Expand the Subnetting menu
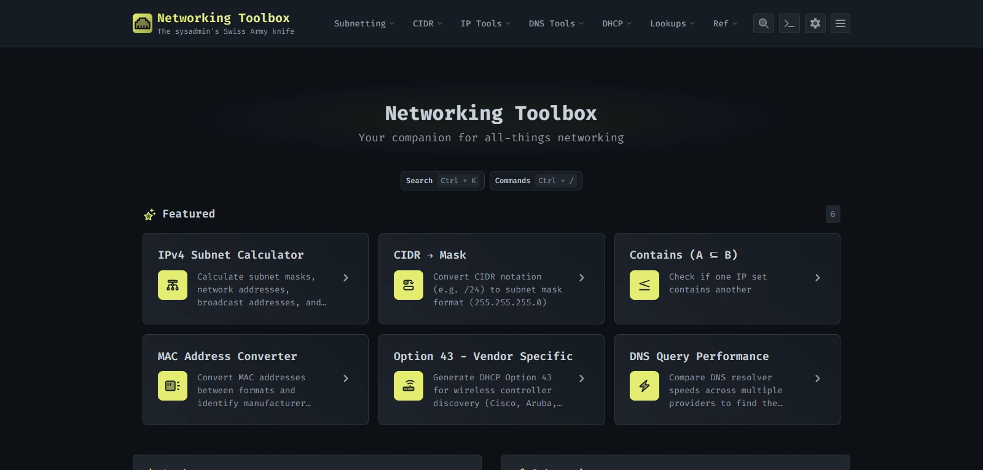 click(364, 23)
